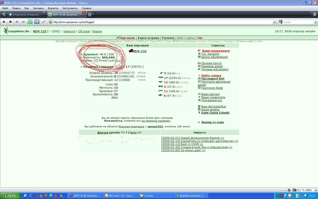The width and height of the screenshot is (318, 199).
Task: Open the Вид menu
Action: 27,8
